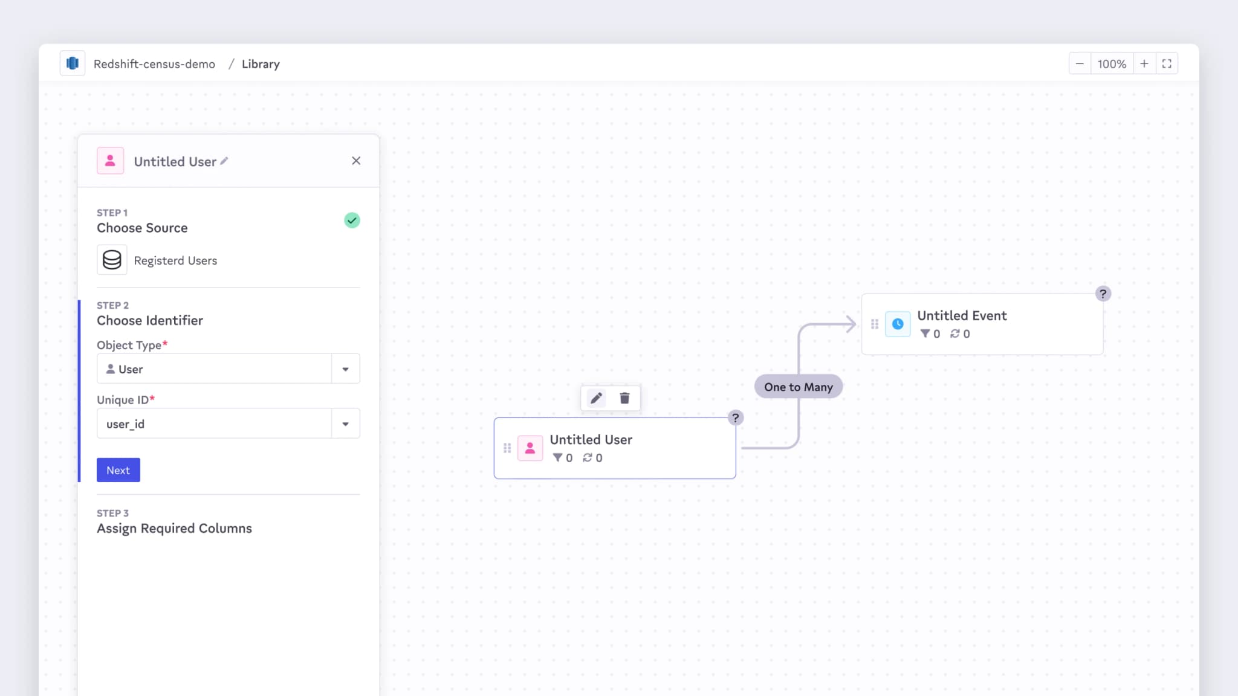Viewport: 1238px width, 696px height.
Task: Open the Unique ID dropdown arrow
Action: click(x=345, y=424)
